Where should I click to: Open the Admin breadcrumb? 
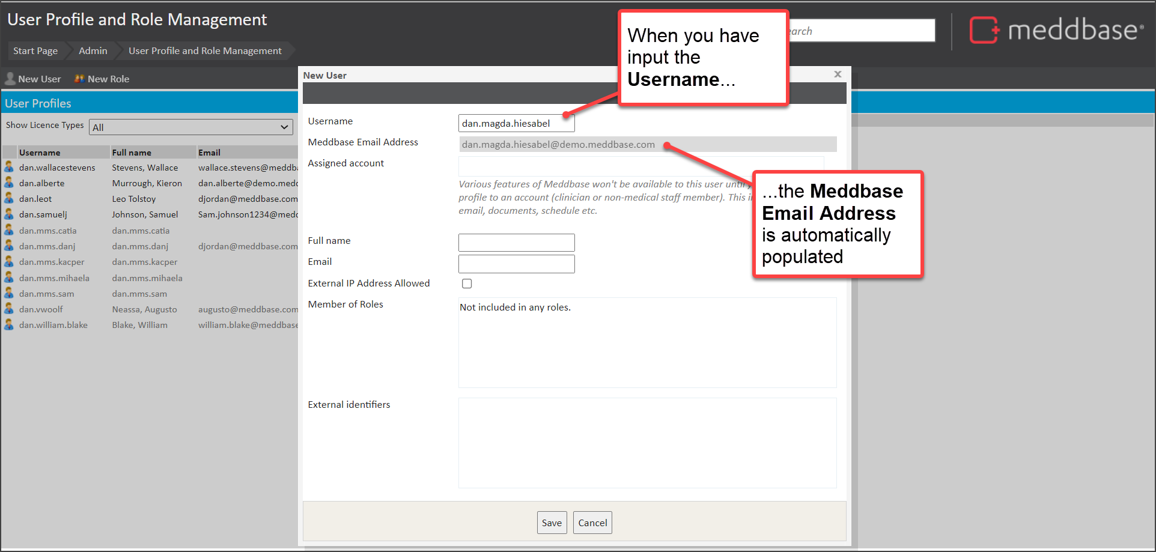tap(93, 51)
